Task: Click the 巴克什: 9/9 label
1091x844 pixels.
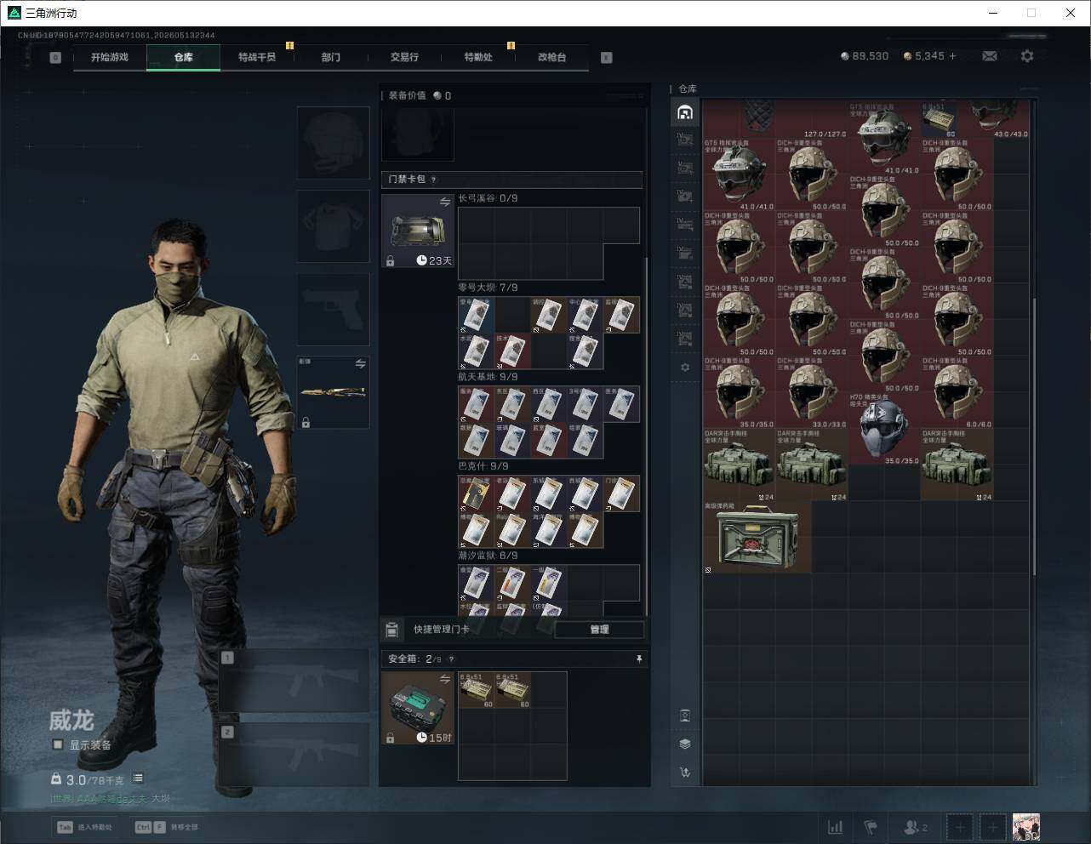Action: [483, 466]
